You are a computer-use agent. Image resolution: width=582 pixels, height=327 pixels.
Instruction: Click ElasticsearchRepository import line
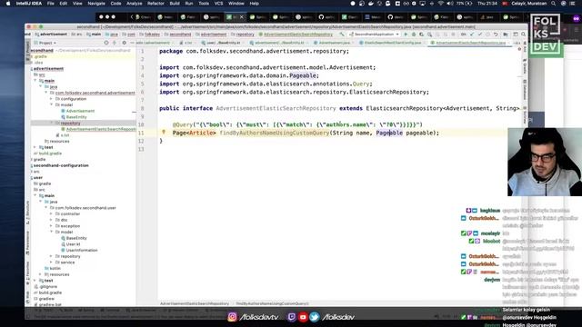pyautogui.click(x=294, y=92)
